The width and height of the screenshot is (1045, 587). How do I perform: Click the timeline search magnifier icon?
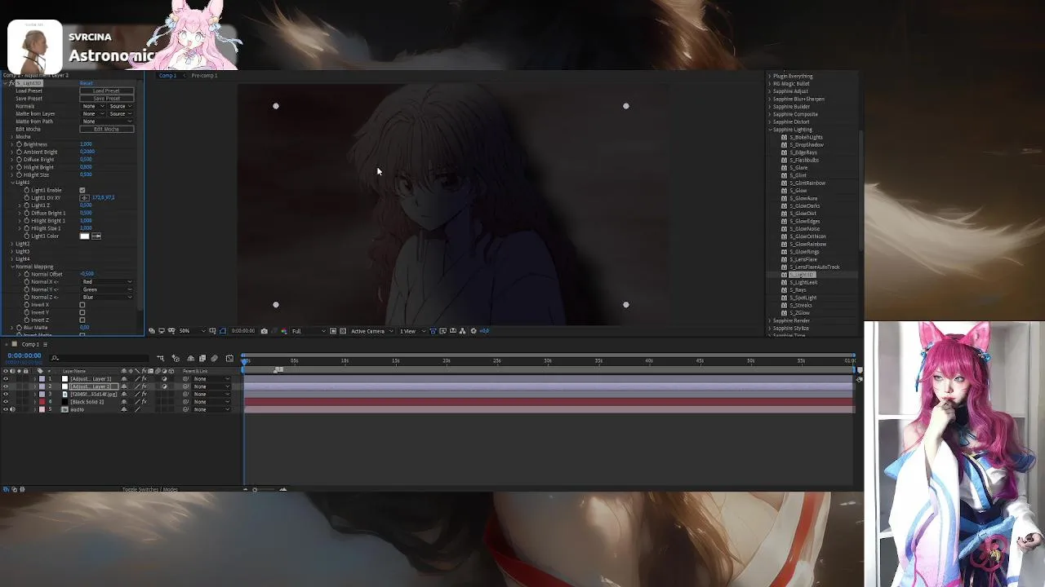point(55,359)
